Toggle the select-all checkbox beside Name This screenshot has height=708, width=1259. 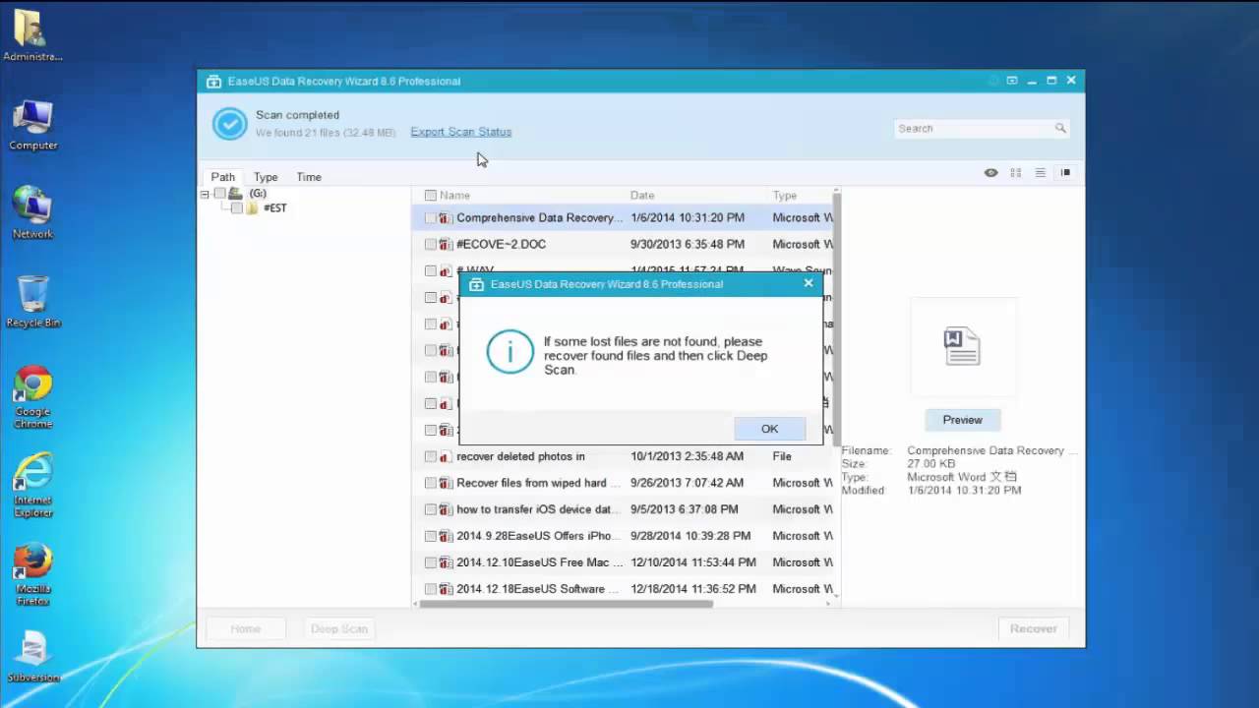(x=430, y=196)
